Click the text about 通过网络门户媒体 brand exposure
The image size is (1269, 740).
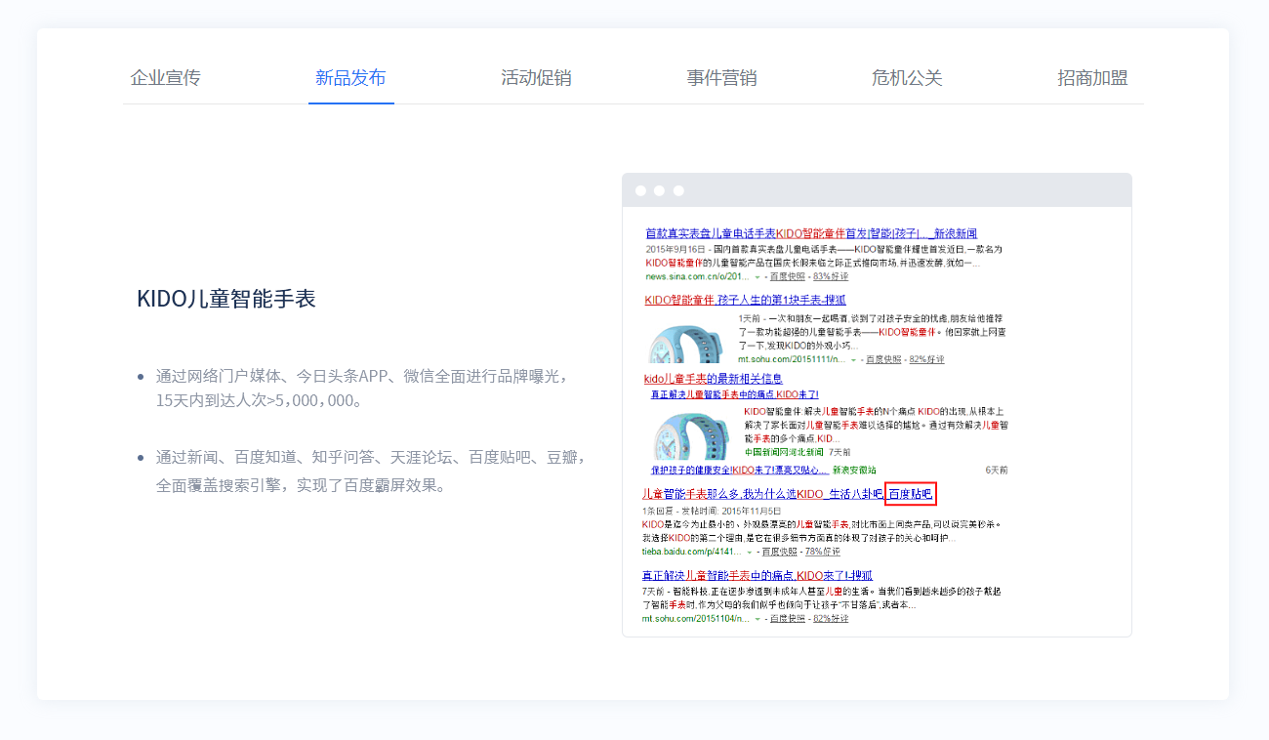click(362, 388)
